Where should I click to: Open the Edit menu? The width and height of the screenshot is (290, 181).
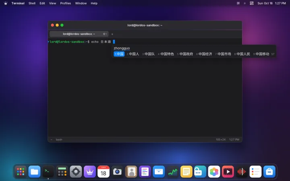42,3
